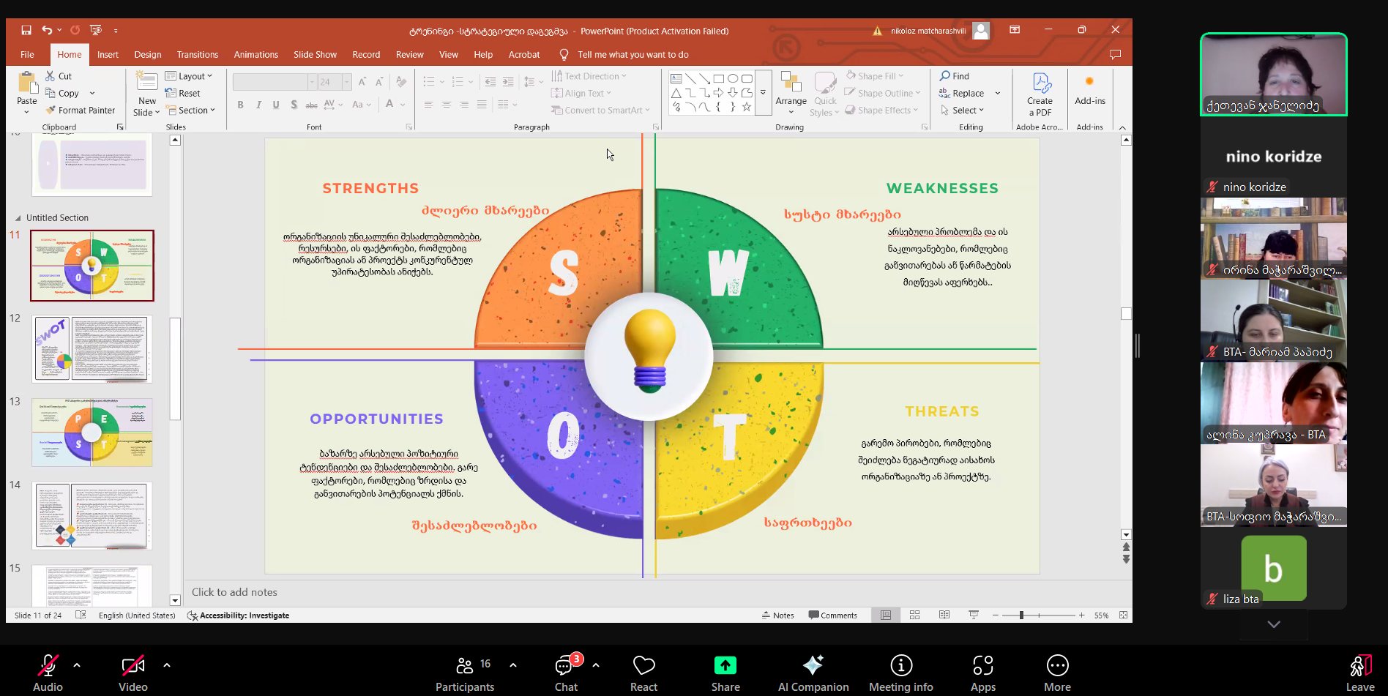Show more participants with the down chevron
The height and width of the screenshot is (696, 1388).
coord(1274,624)
